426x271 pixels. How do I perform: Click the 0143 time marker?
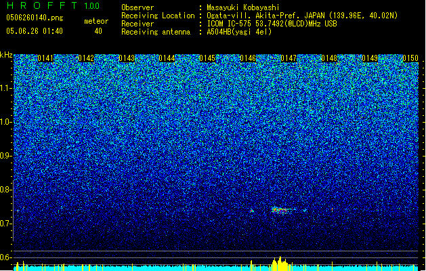click(x=127, y=58)
